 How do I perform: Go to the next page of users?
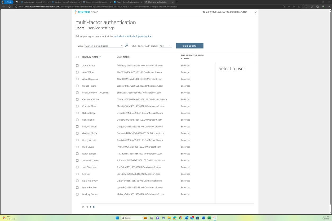(x=91, y=207)
